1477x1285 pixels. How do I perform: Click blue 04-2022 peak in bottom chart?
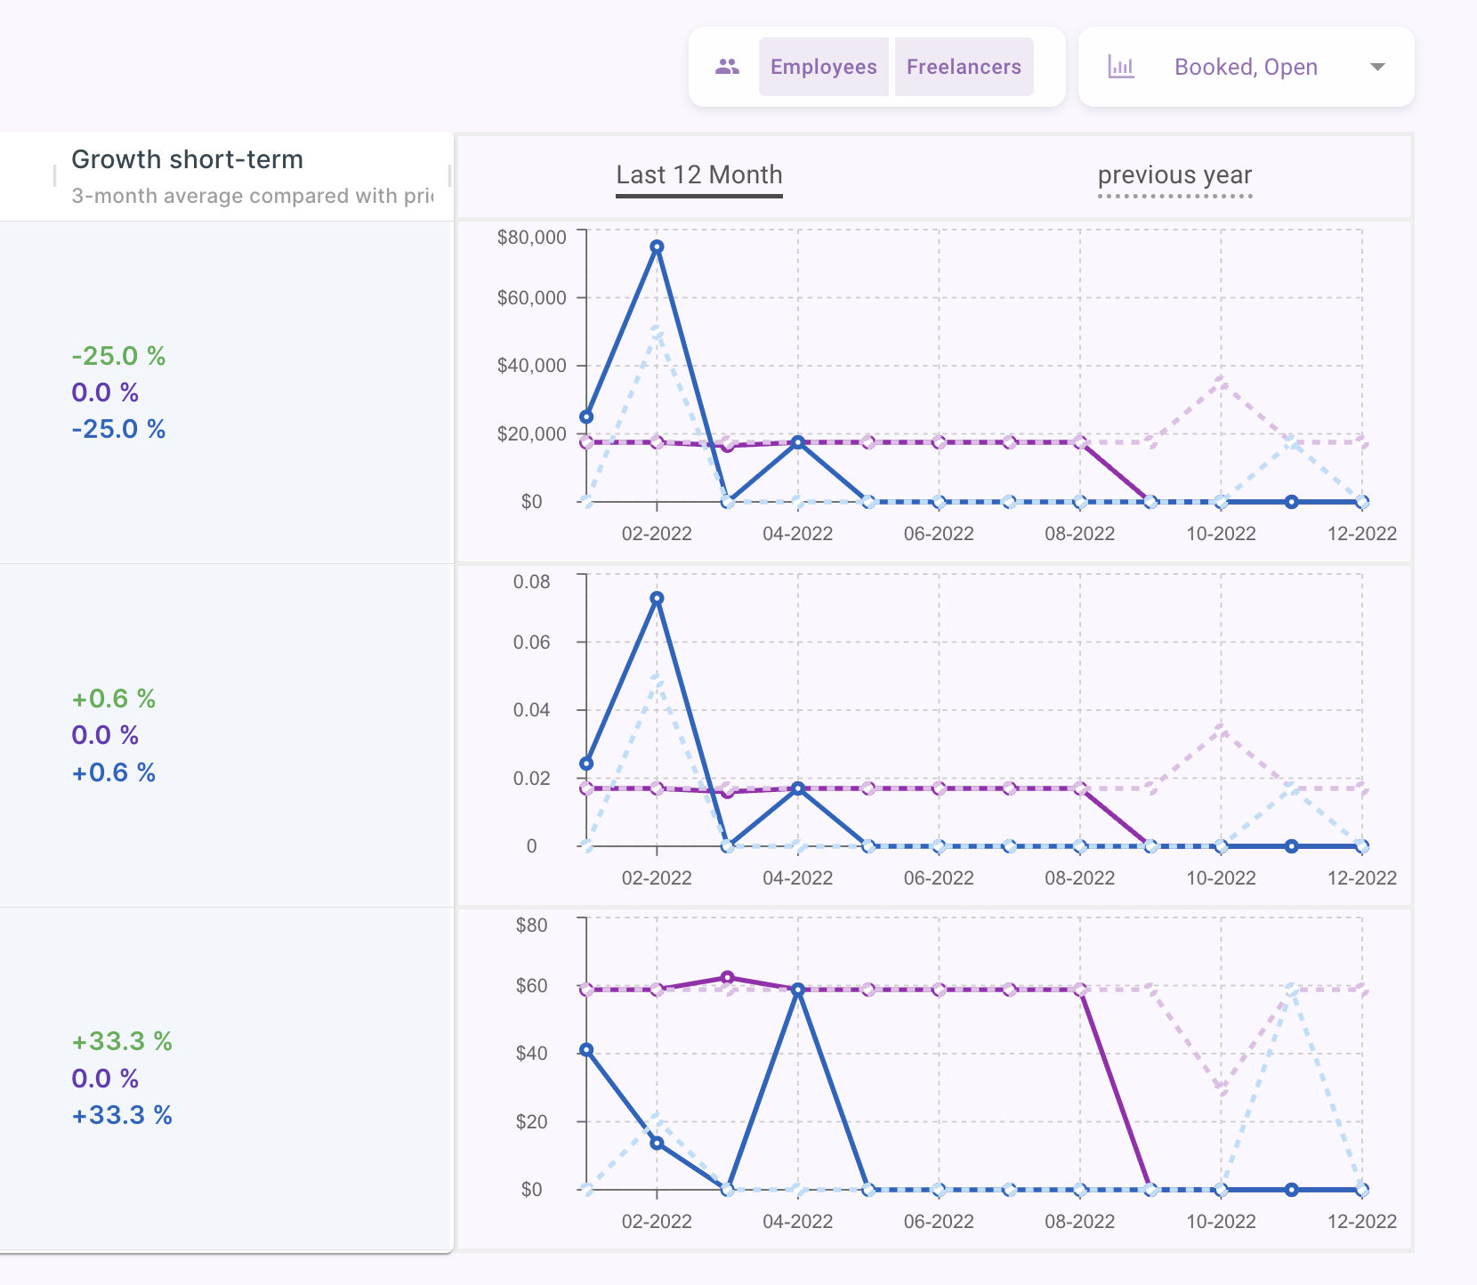pyautogui.click(x=798, y=990)
